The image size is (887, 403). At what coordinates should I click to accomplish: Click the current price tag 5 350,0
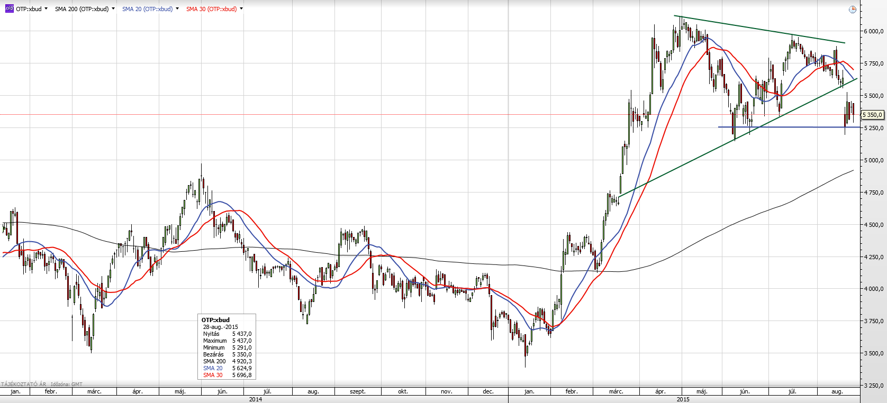click(873, 115)
